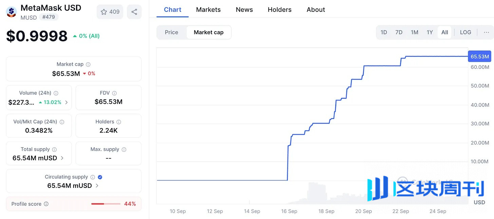Switch to the Markets tab
The height and width of the screenshot is (219, 494).
(208, 9)
